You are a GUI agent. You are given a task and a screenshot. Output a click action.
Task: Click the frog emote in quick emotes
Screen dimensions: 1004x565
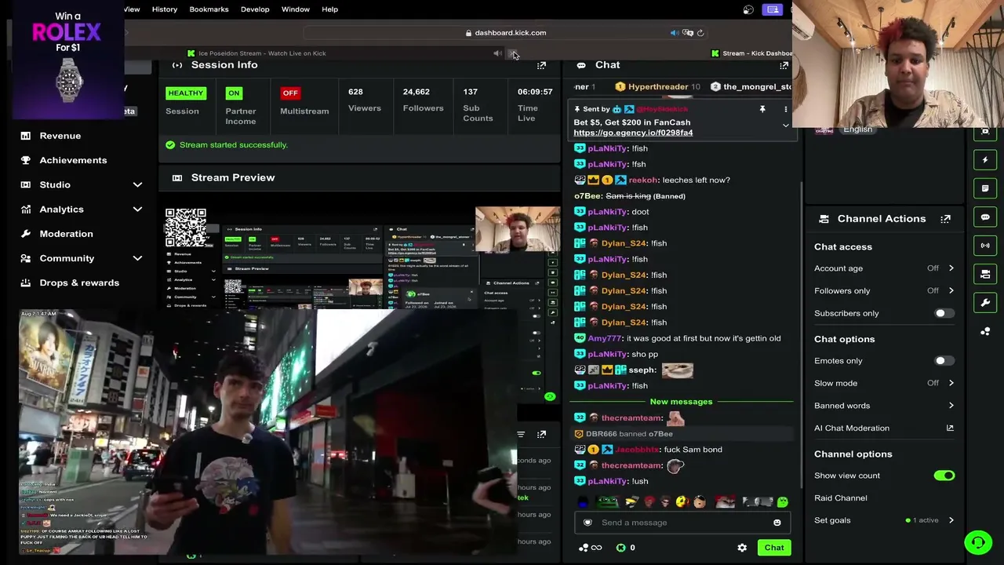pyautogui.click(x=608, y=502)
